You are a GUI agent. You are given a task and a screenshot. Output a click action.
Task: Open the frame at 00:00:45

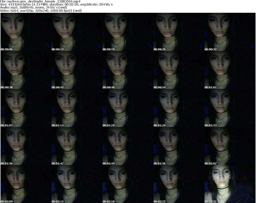pos(77,70)
